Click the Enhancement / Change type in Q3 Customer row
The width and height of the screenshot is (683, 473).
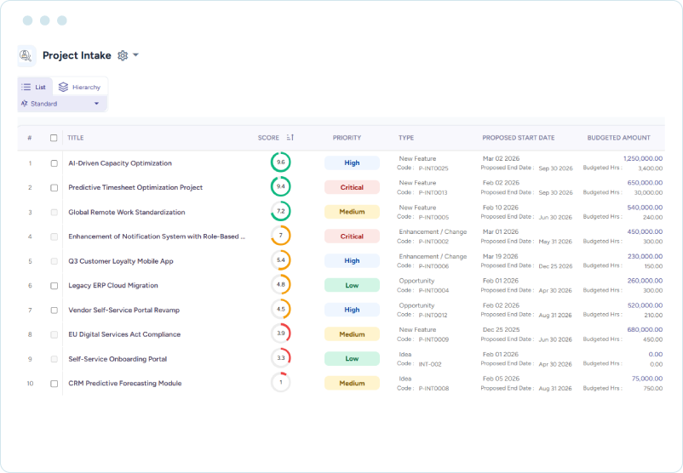pos(433,257)
